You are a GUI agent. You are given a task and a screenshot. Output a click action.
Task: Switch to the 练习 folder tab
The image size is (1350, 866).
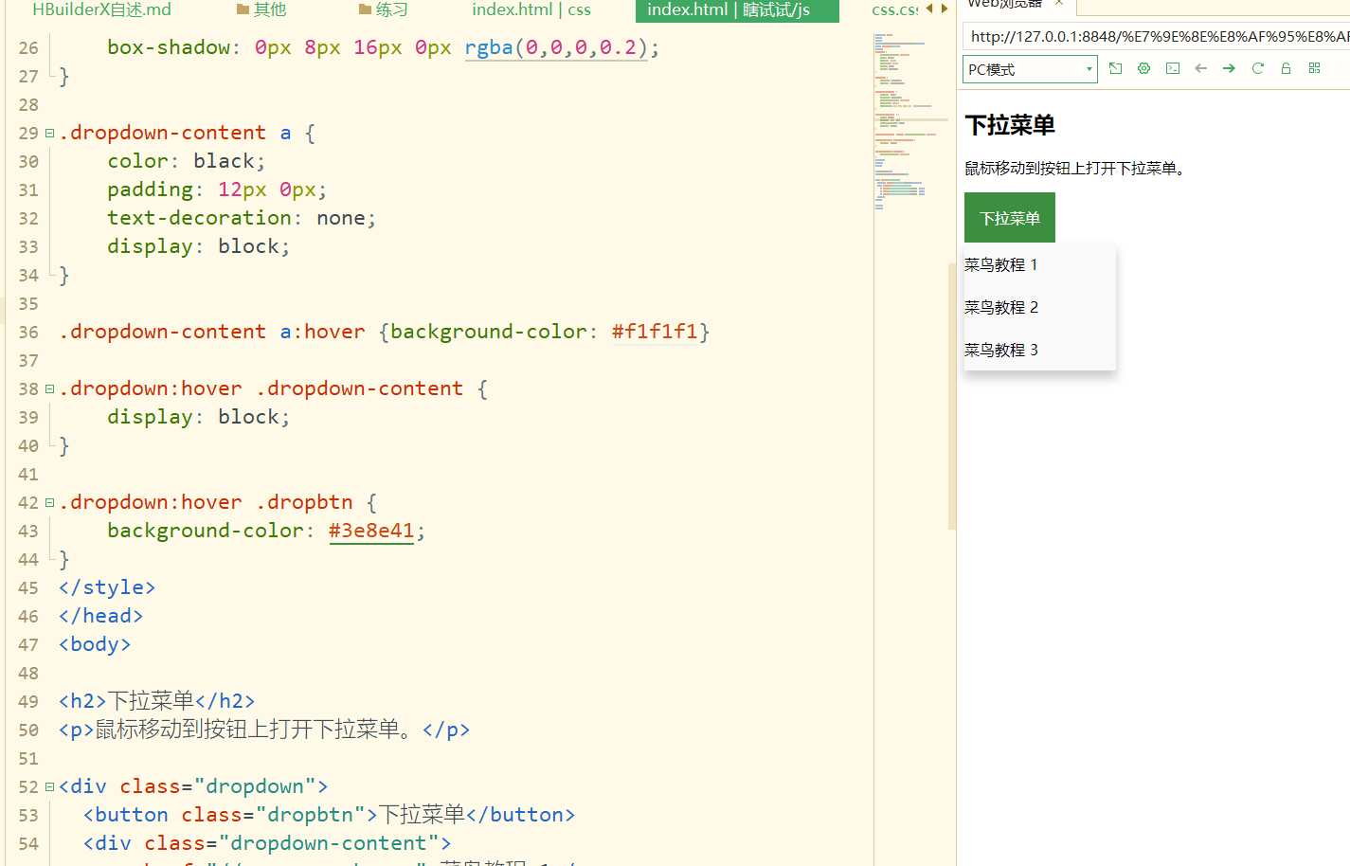point(383,9)
